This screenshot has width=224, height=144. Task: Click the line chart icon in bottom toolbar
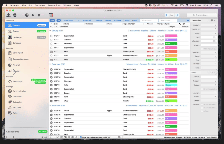point(58,137)
